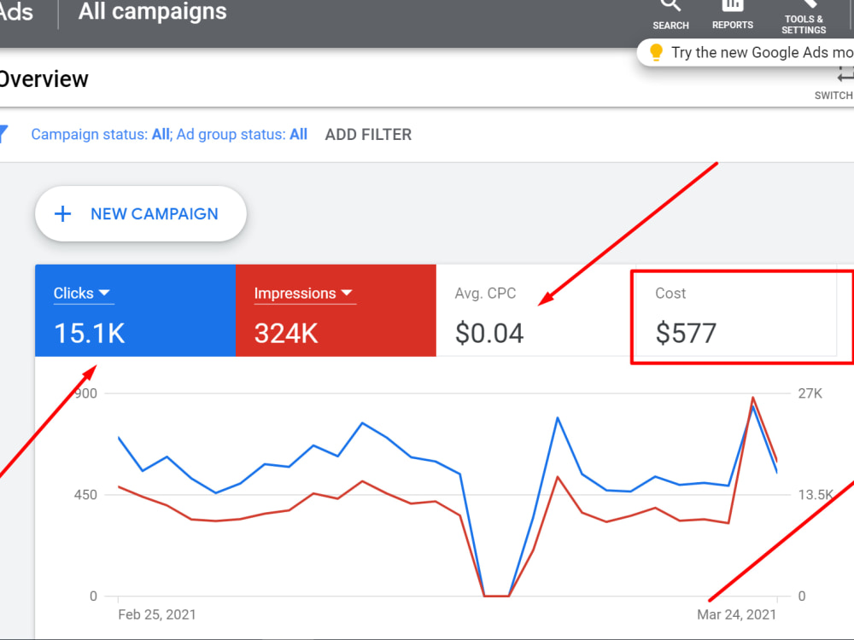This screenshot has height=640, width=854.
Task: Click the Mar 24, 2021 axis label
Action: pyautogui.click(x=736, y=614)
